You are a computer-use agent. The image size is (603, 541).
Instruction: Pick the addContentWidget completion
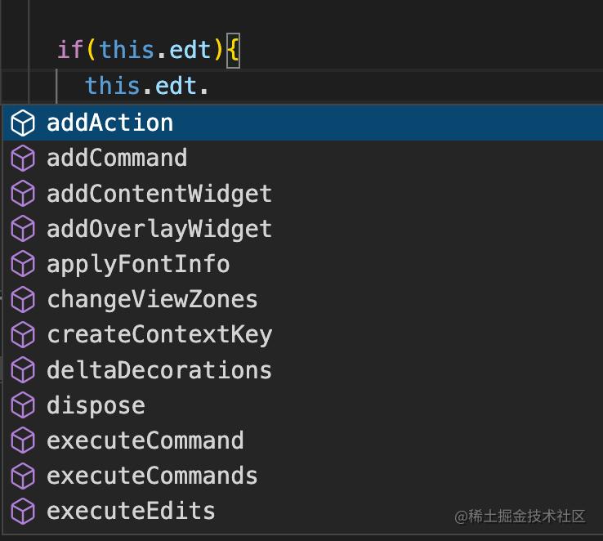(159, 194)
